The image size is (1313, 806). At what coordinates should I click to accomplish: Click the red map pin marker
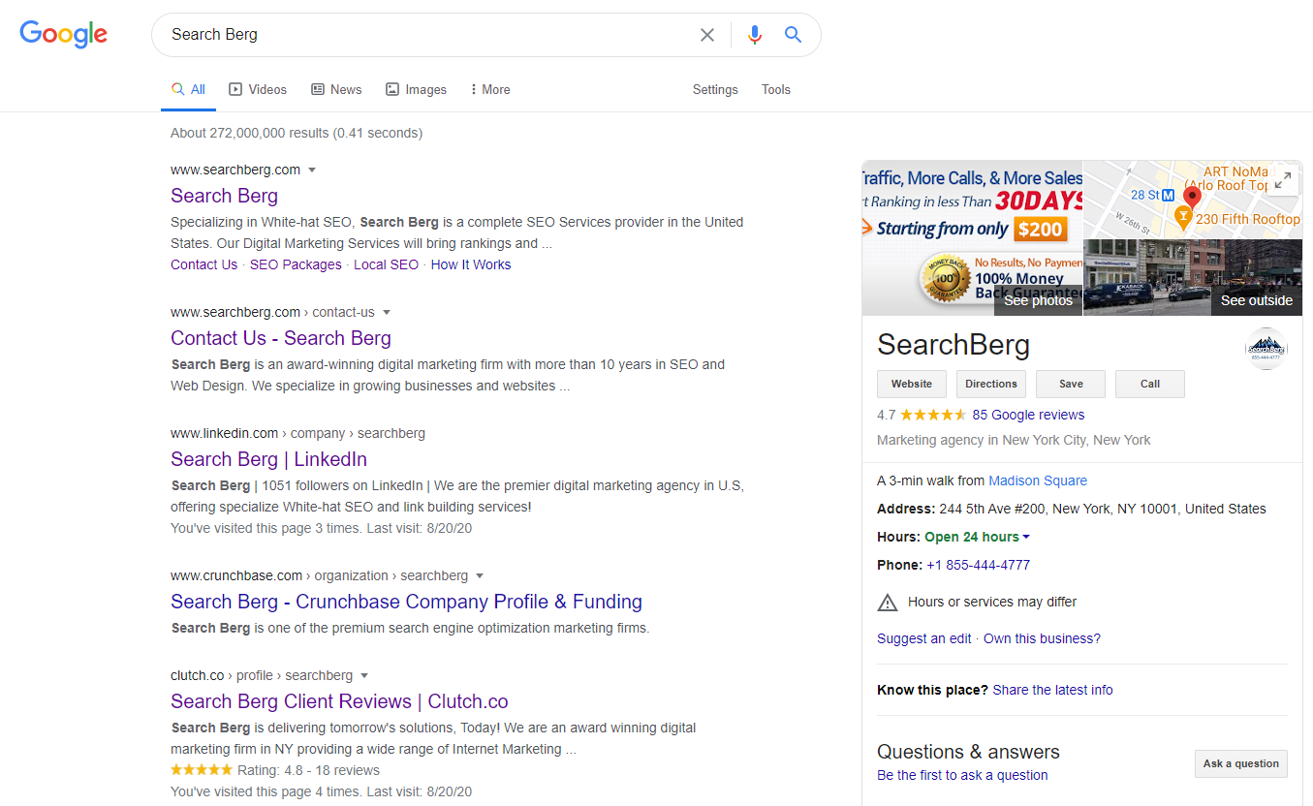[x=1192, y=199]
